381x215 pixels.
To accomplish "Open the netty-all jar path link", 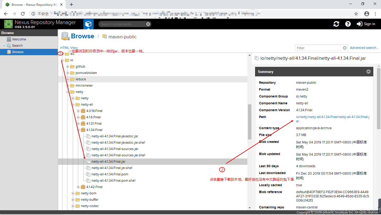I will 333,119.
